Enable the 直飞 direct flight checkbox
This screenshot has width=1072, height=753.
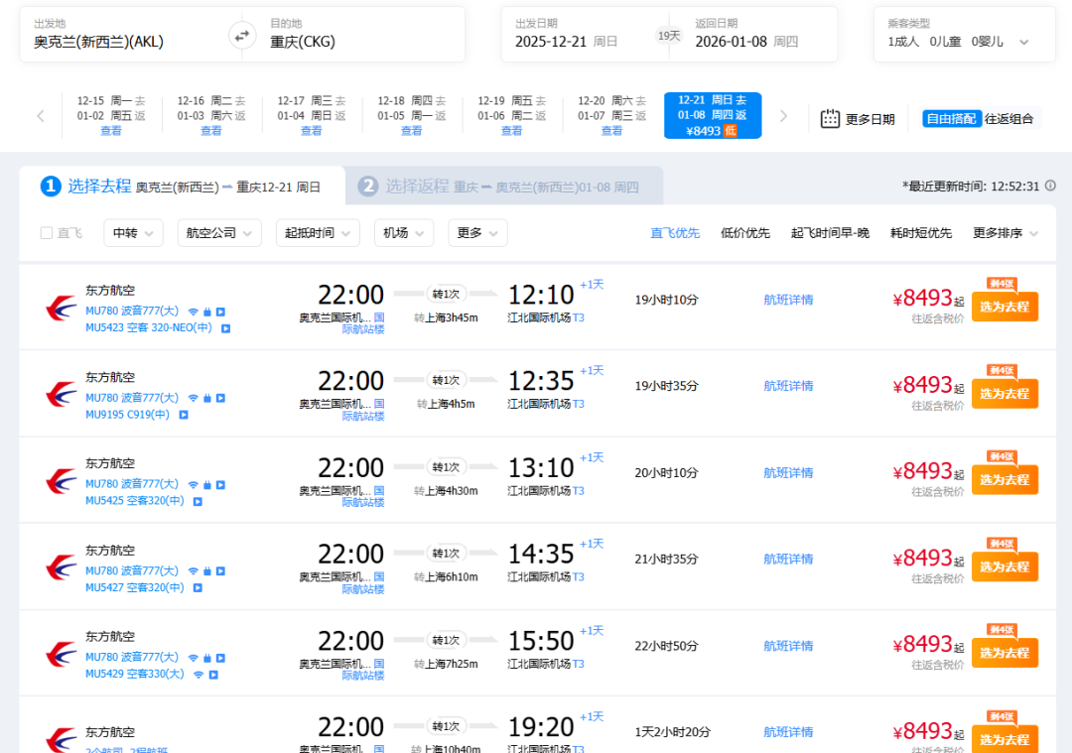[47, 233]
